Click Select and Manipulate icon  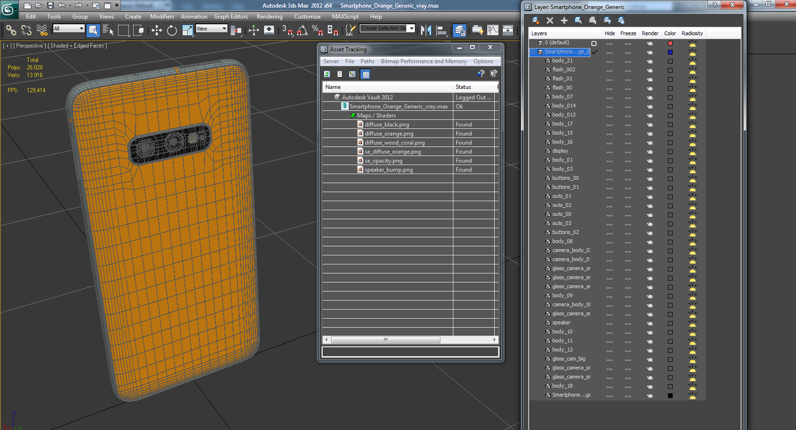coord(254,30)
